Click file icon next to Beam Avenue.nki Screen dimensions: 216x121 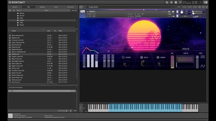10,36
